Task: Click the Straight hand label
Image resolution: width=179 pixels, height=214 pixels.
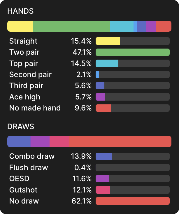Action: (23, 41)
